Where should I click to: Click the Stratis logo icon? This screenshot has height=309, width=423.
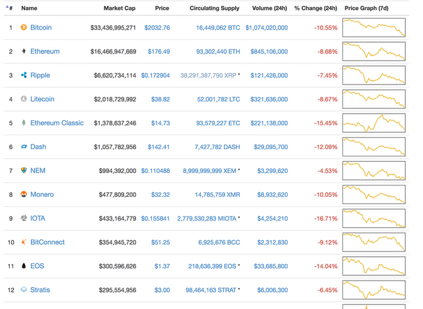pyautogui.click(x=24, y=290)
